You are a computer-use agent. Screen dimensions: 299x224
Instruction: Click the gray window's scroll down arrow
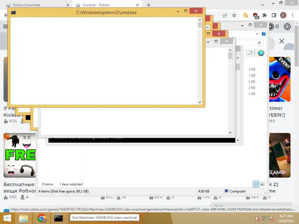230,133
